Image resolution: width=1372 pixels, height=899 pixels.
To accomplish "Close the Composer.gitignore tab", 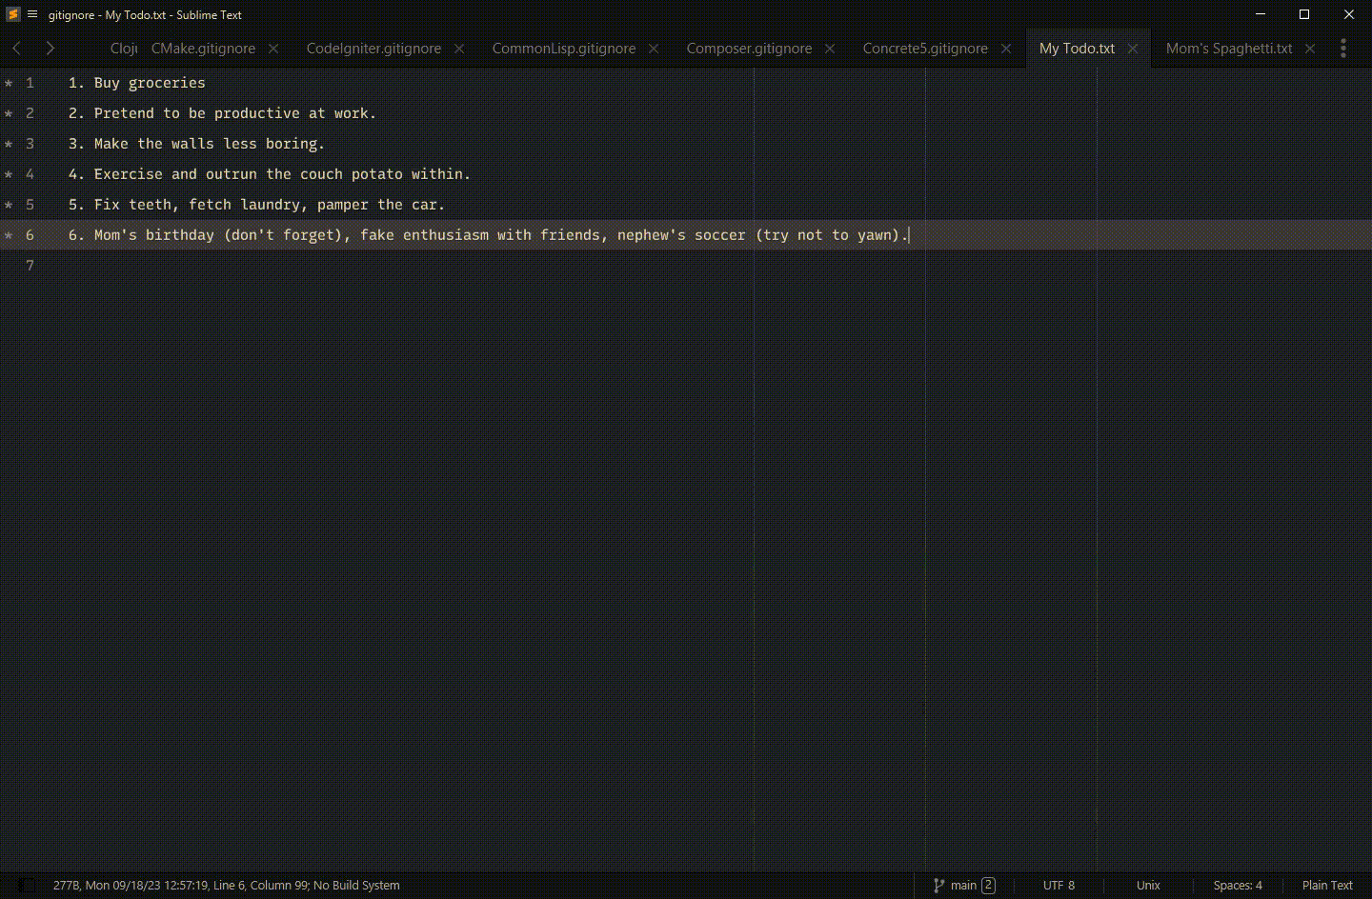I will 830,49.
